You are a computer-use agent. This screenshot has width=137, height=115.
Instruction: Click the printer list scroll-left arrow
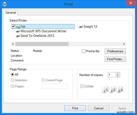point(13,44)
